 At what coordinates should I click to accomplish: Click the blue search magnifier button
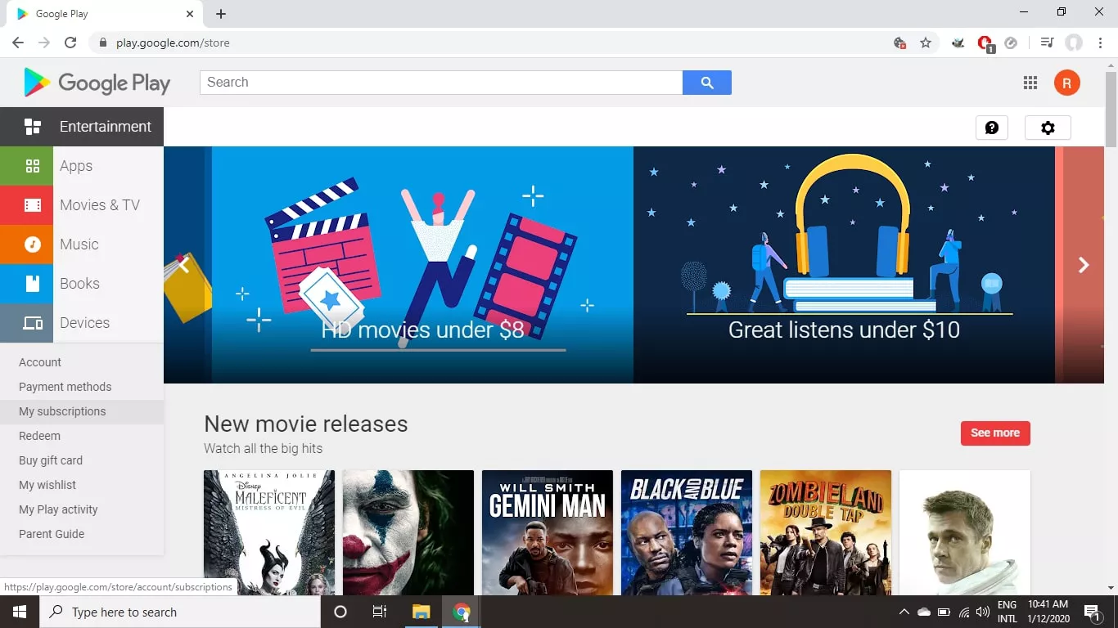[x=706, y=83]
